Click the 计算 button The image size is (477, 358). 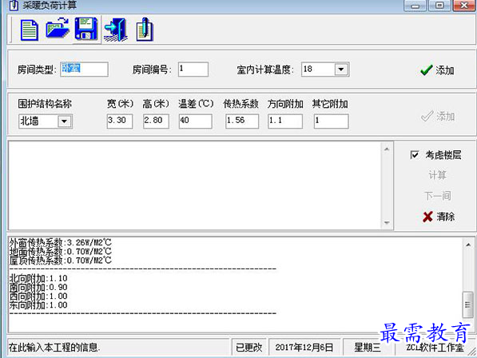[437, 175]
